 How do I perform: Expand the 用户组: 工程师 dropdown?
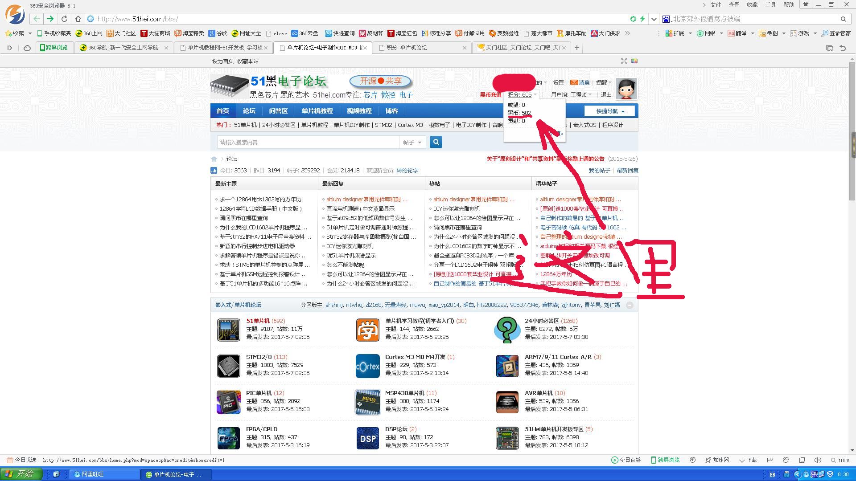[x=571, y=94]
